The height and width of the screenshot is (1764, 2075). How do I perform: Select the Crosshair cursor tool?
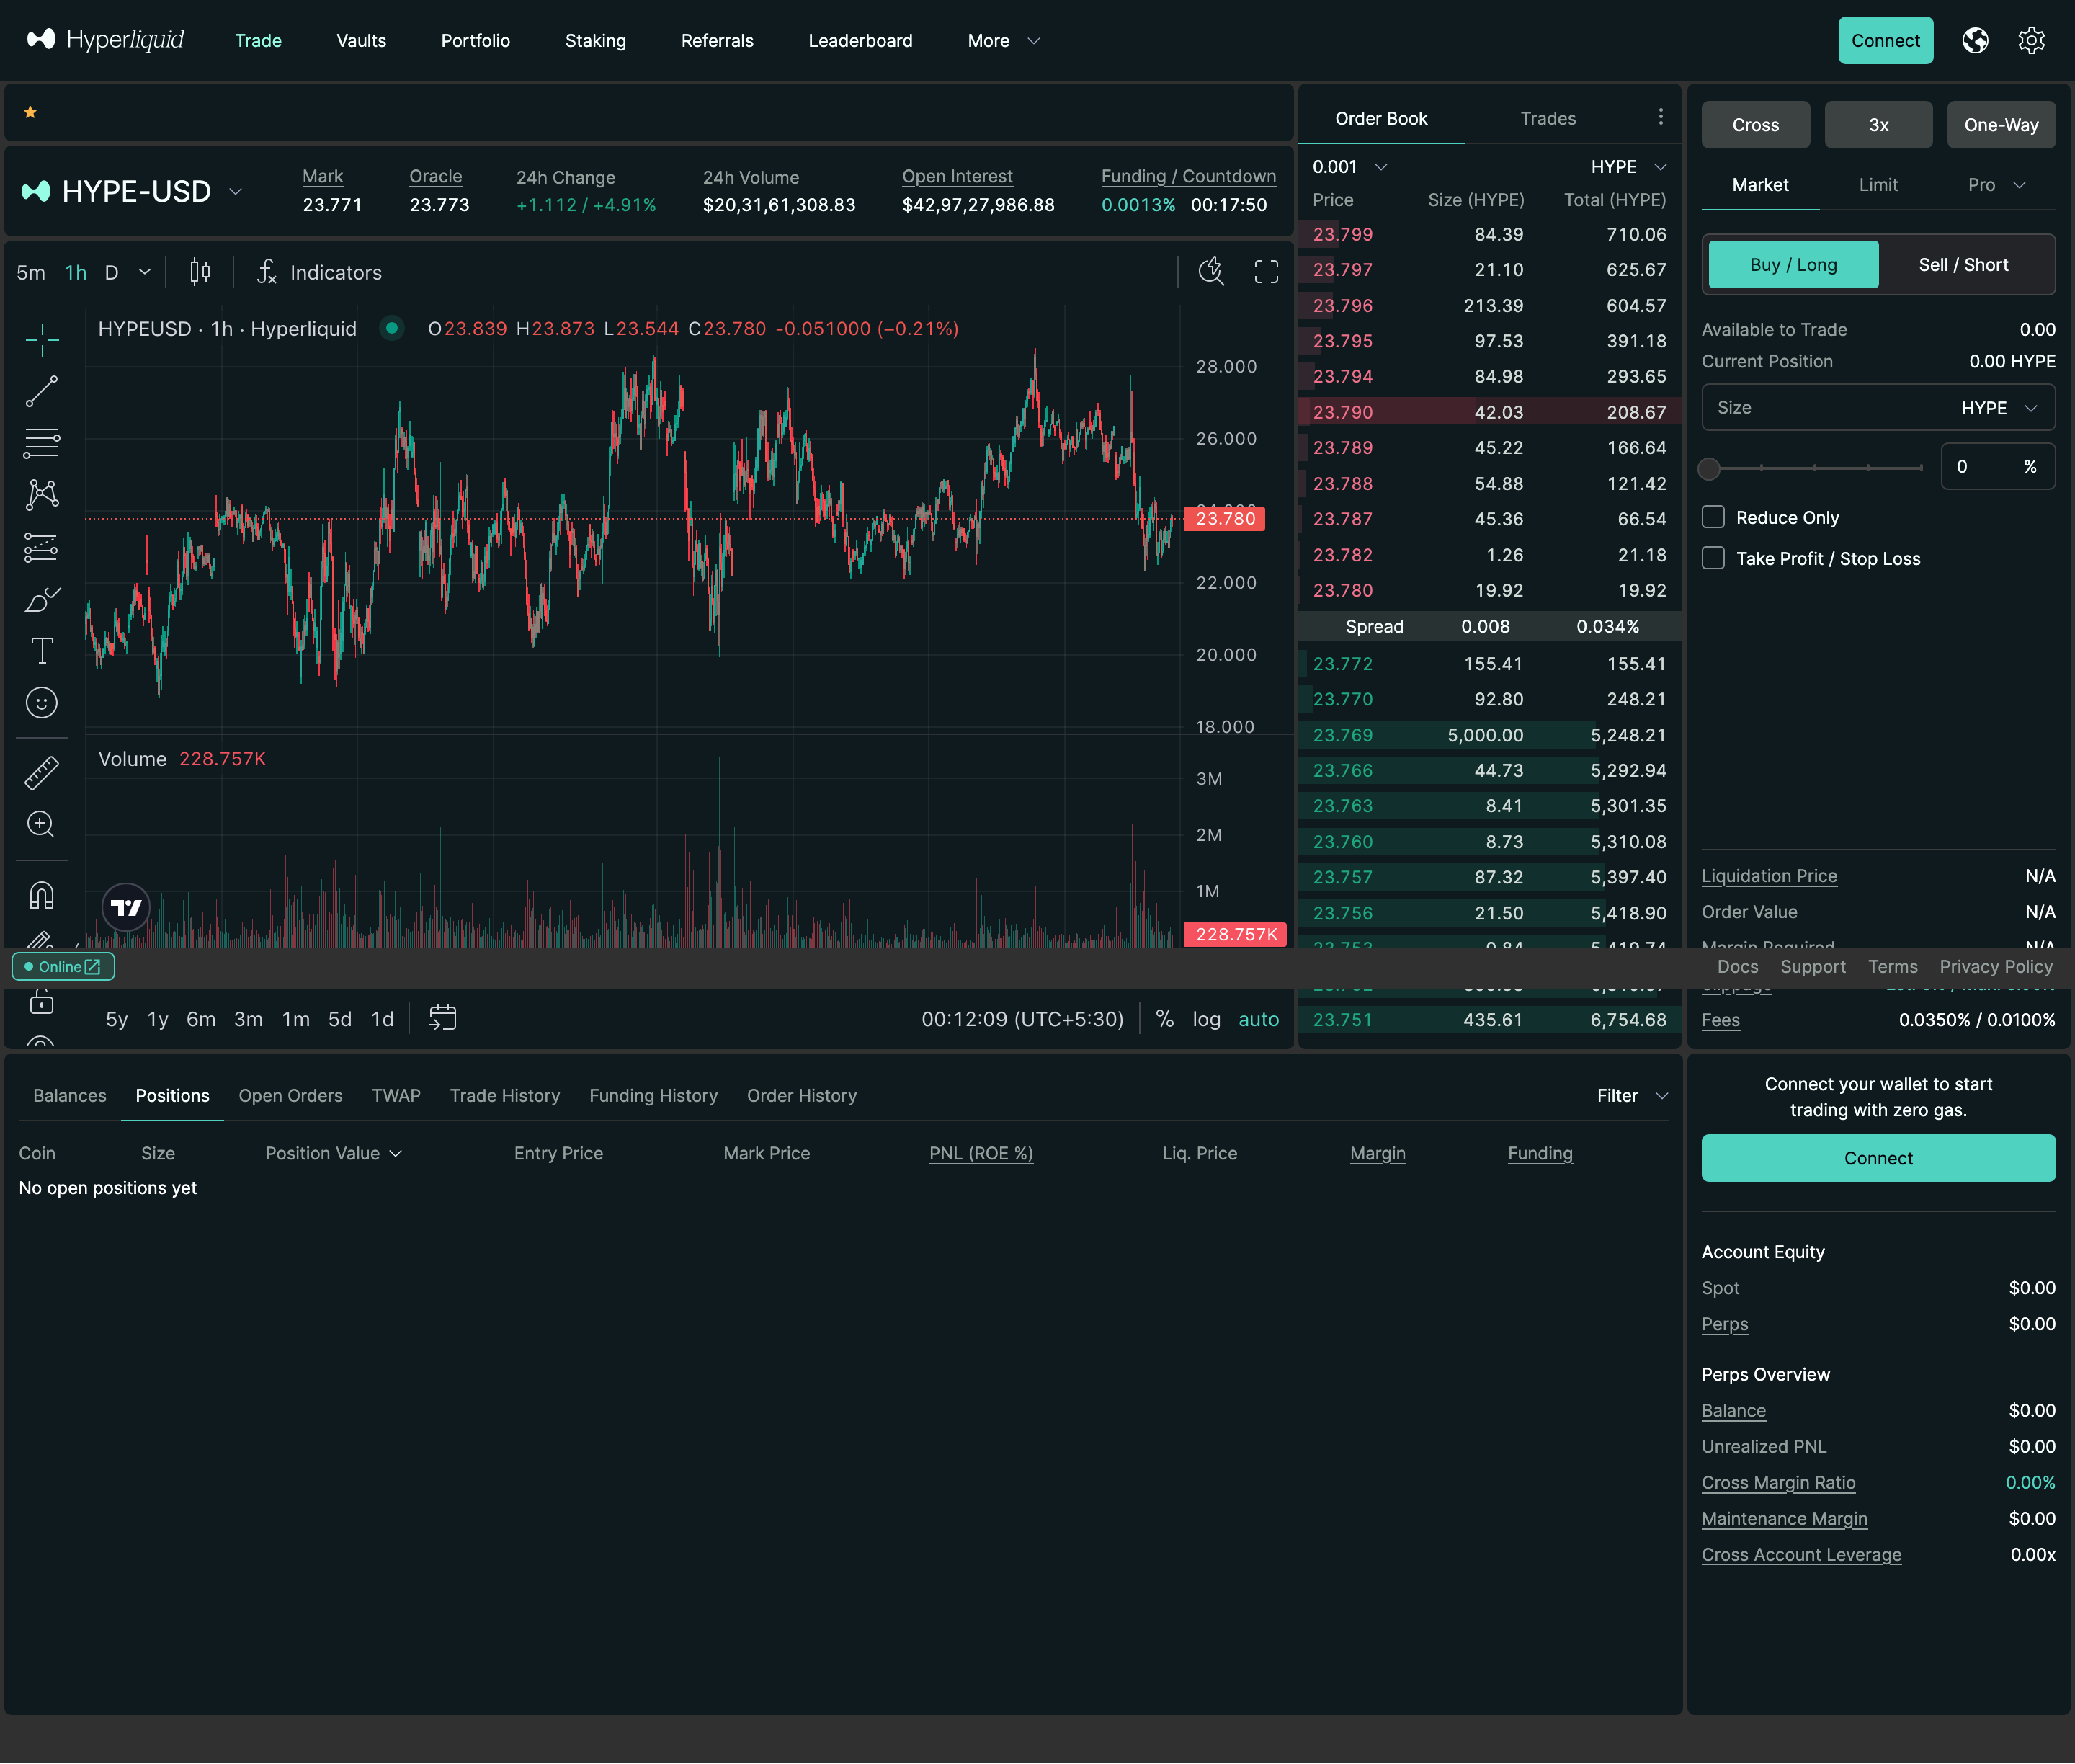(41, 340)
